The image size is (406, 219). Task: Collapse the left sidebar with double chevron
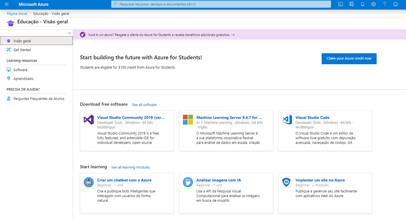tap(69, 33)
